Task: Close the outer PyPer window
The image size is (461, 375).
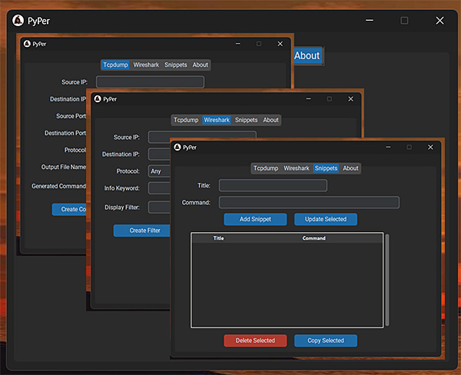Action: coord(439,20)
